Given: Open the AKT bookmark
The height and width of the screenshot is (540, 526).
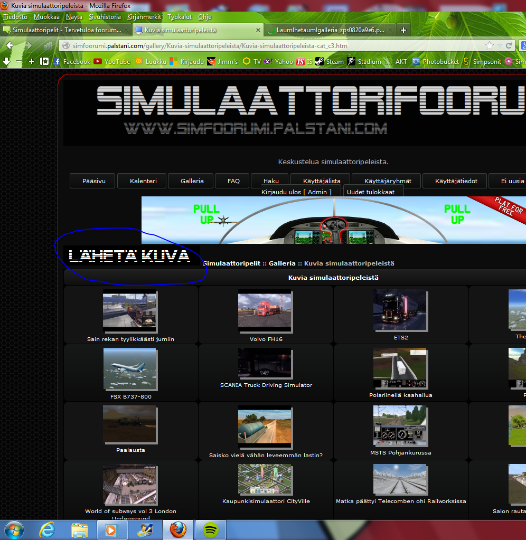Looking at the screenshot, I should 396,61.
